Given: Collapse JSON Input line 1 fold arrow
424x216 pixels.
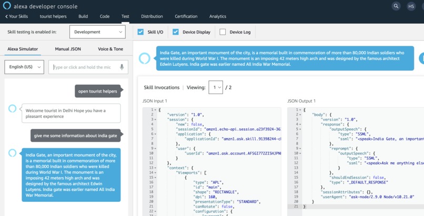Looking at the screenshot, I should [x=156, y=110].
